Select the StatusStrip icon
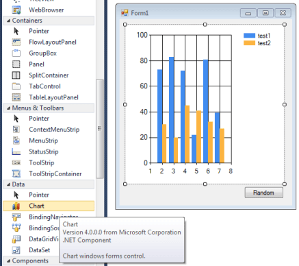Viewport: 299px width, 266px height. 16,152
